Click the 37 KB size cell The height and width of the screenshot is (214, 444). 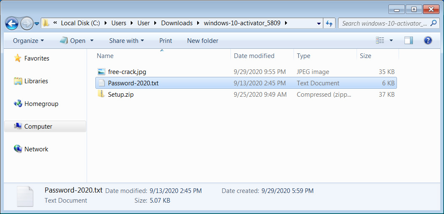pyautogui.click(x=386, y=95)
